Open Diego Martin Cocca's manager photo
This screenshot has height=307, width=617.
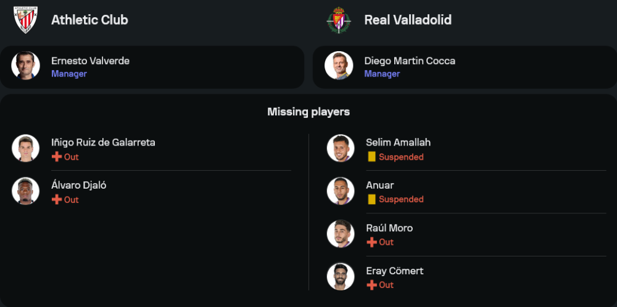(339, 66)
